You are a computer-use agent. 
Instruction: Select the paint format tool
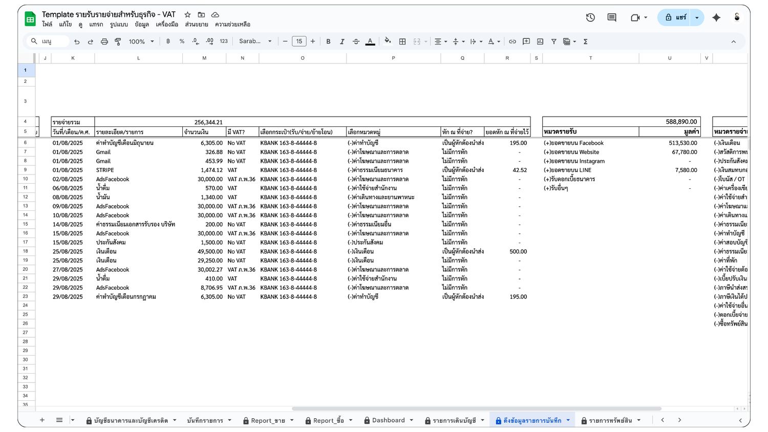pyautogui.click(x=118, y=41)
